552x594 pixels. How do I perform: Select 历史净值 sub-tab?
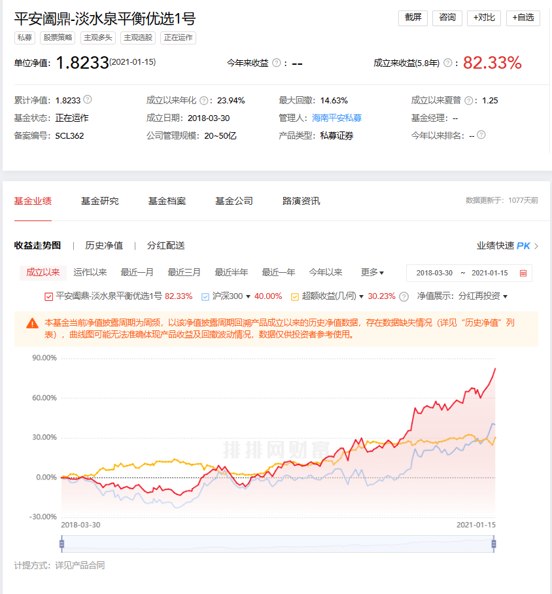point(104,245)
